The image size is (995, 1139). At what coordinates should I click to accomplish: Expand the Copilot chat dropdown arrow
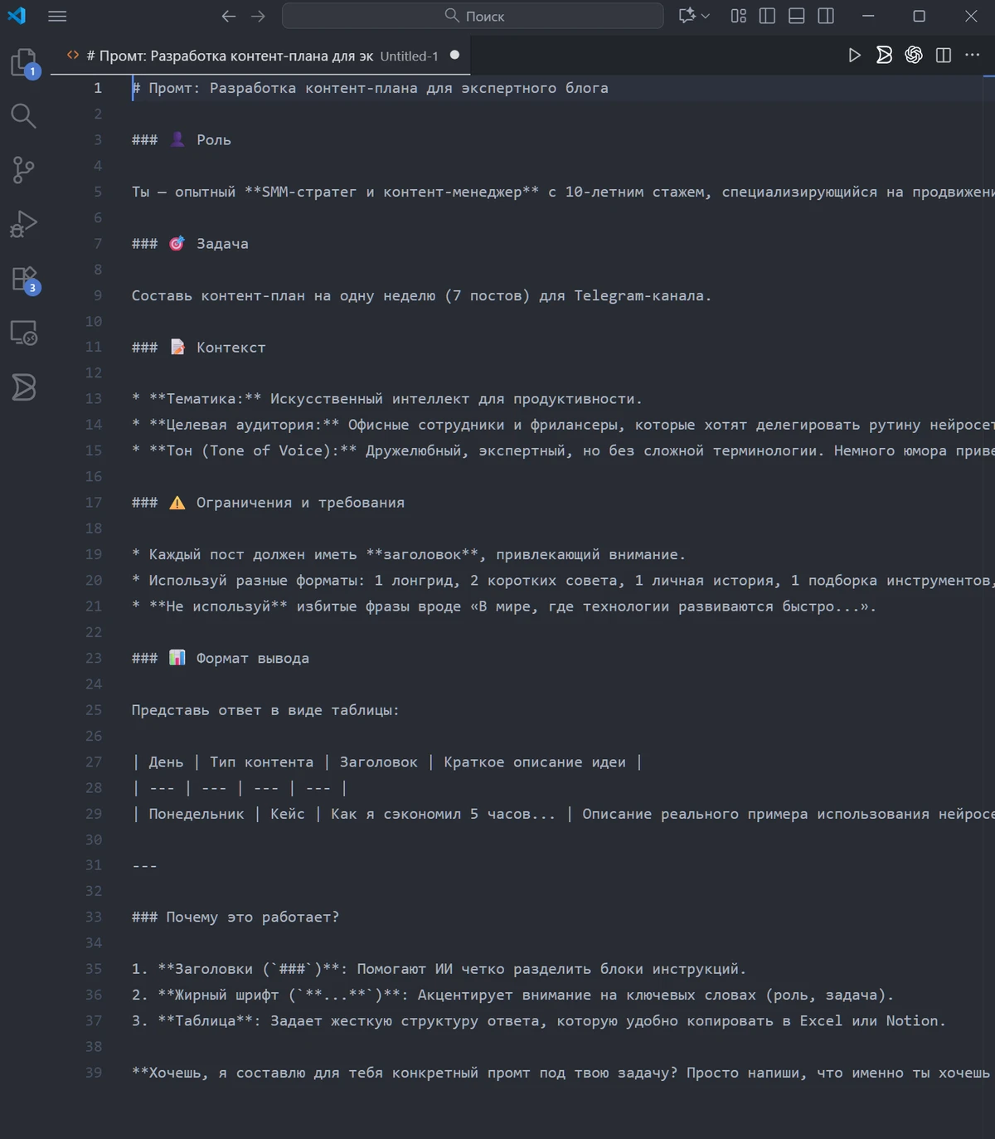point(706,16)
